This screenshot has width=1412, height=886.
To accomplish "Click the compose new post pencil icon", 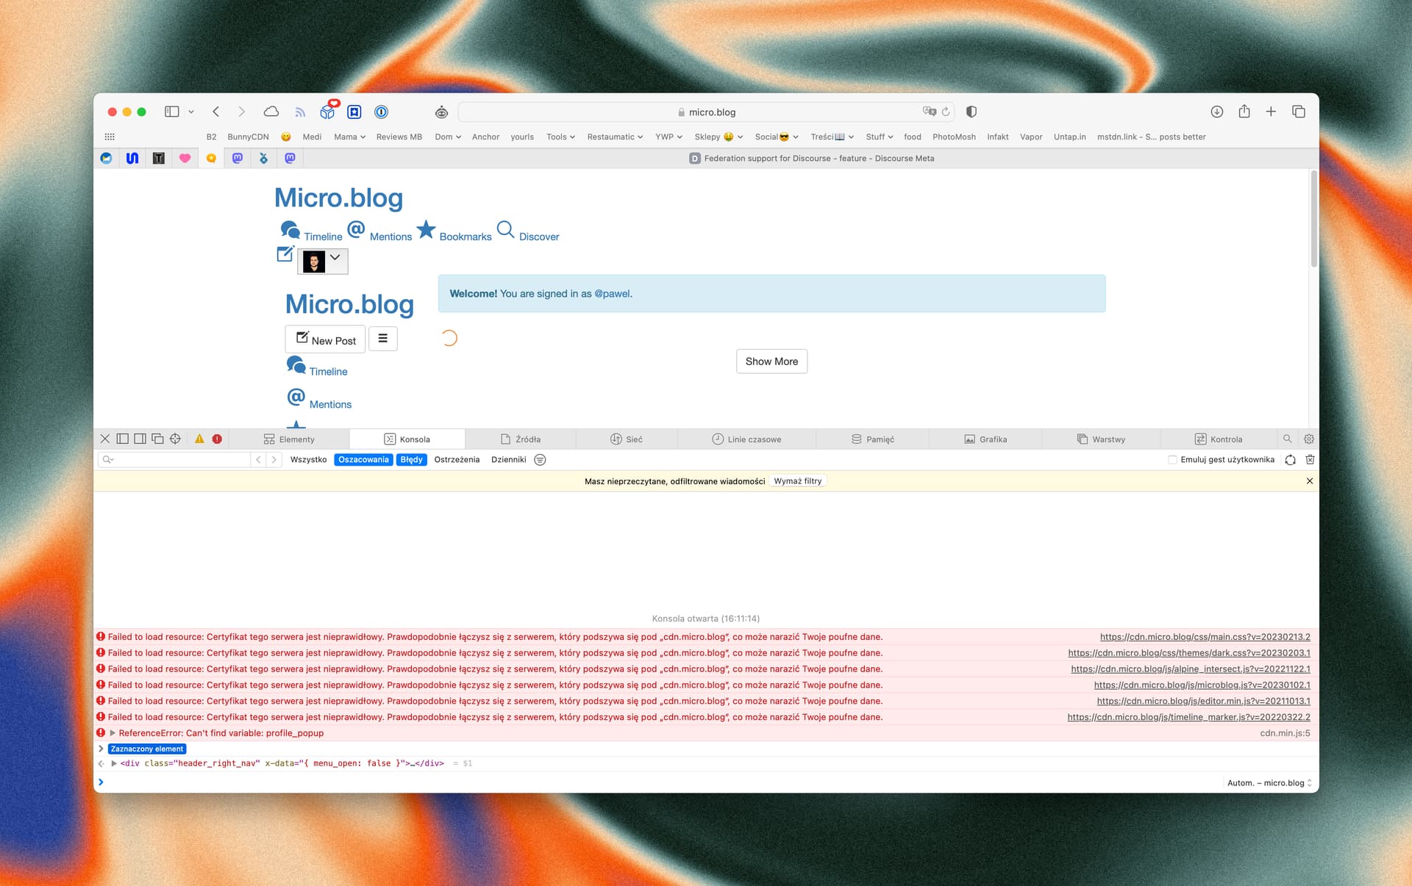I will 285,254.
